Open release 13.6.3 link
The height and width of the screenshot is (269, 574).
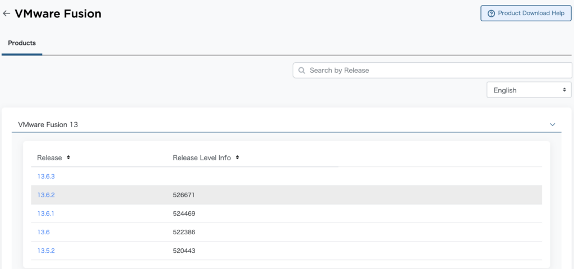pyautogui.click(x=46, y=177)
